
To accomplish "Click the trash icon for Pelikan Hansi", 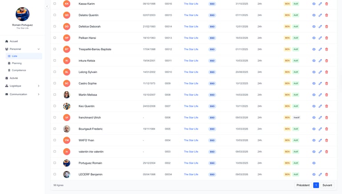I will 326,38.
